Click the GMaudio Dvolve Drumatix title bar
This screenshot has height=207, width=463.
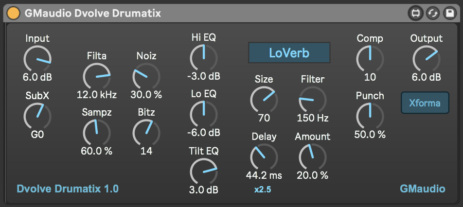click(x=195, y=14)
